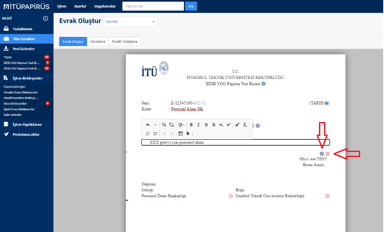The height and width of the screenshot is (232, 384).
Task: Collapse the MENÜ sidebar
Action: 46,18
